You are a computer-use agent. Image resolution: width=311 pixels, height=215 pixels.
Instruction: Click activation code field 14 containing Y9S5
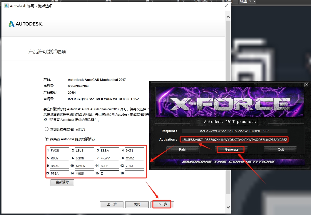point(84,173)
